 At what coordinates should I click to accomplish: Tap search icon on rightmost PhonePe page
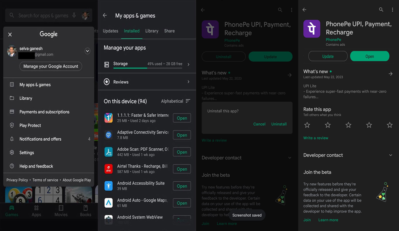(x=381, y=10)
